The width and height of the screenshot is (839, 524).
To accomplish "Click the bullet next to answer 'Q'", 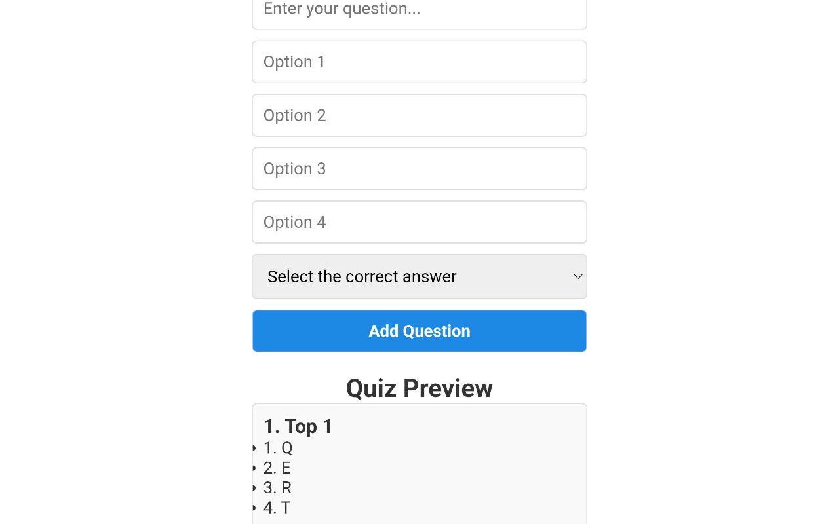I will (x=254, y=447).
